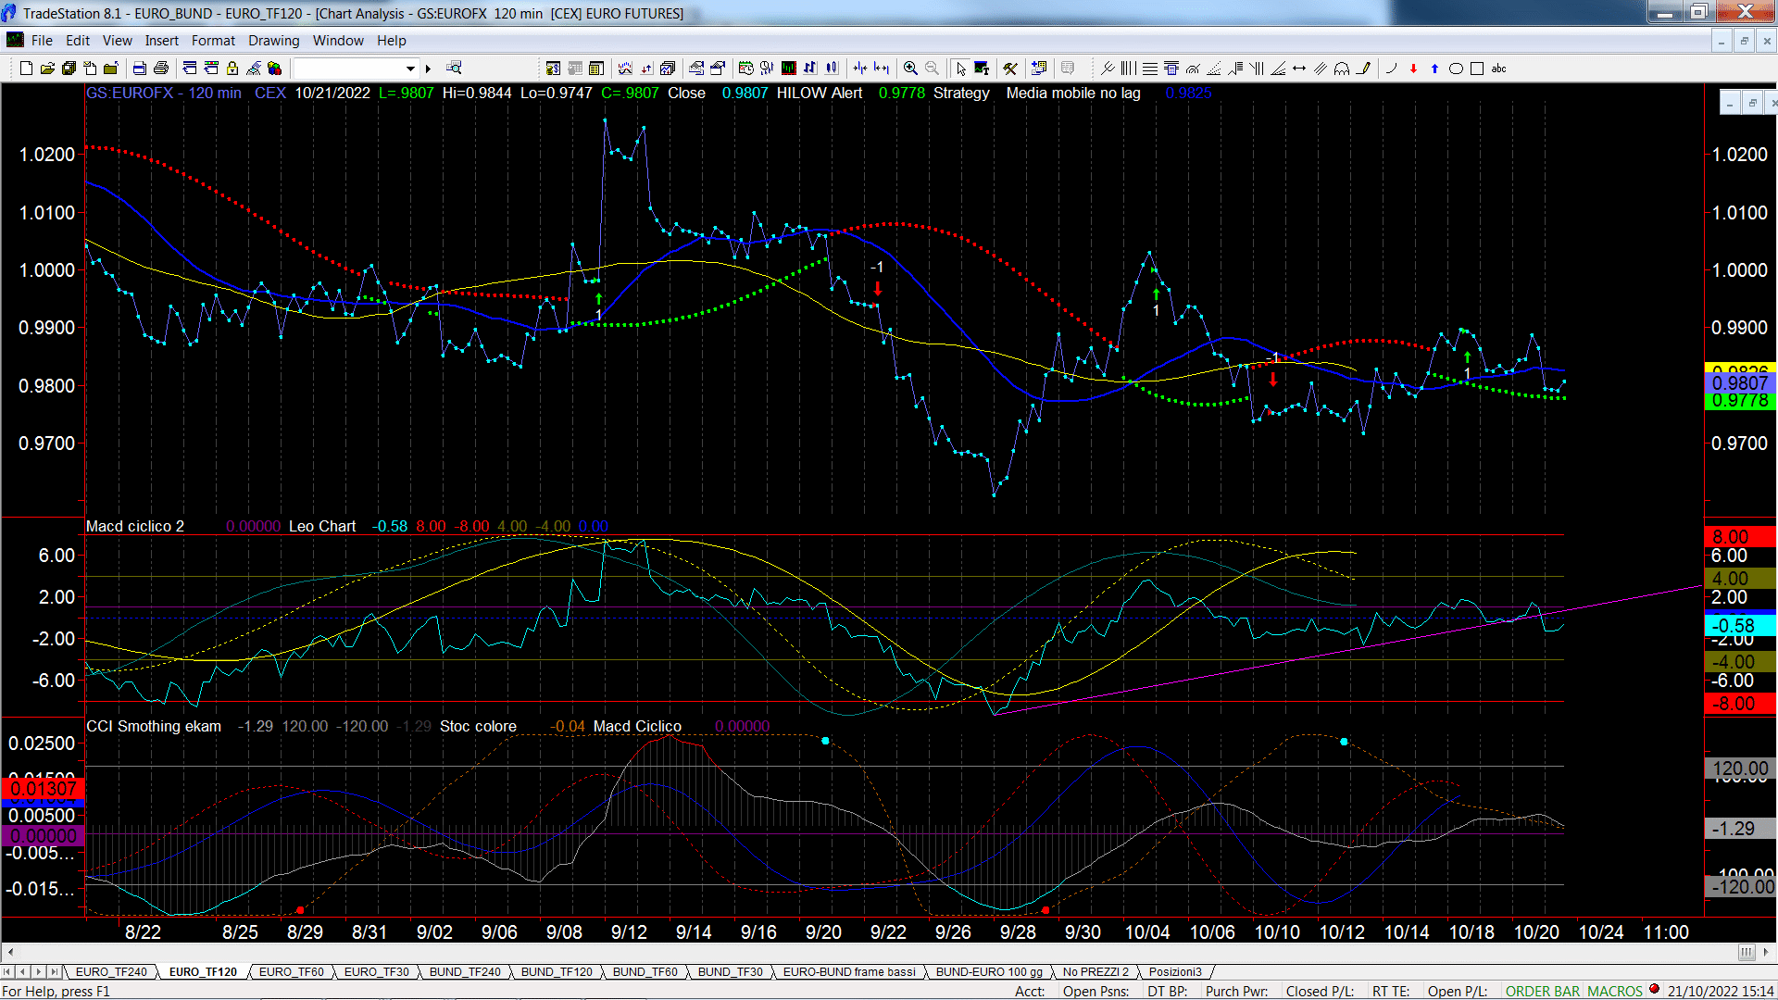Screen dimensions: 1778x1000
Task: Open the Help menu
Action: pos(391,40)
